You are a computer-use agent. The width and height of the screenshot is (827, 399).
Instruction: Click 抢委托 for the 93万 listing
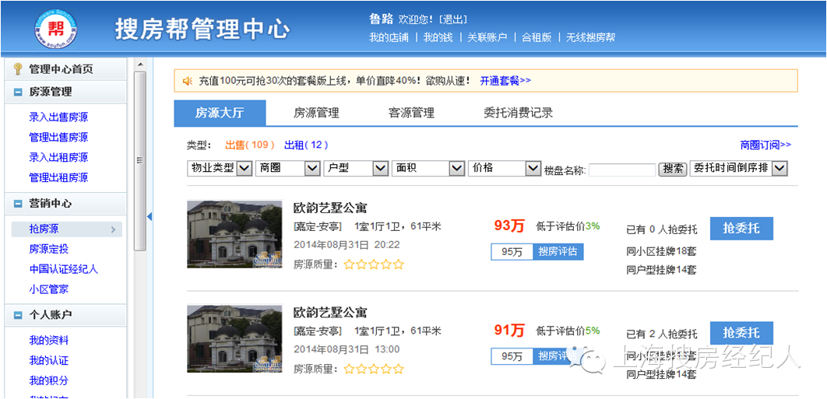pyautogui.click(x=741, y=229)
